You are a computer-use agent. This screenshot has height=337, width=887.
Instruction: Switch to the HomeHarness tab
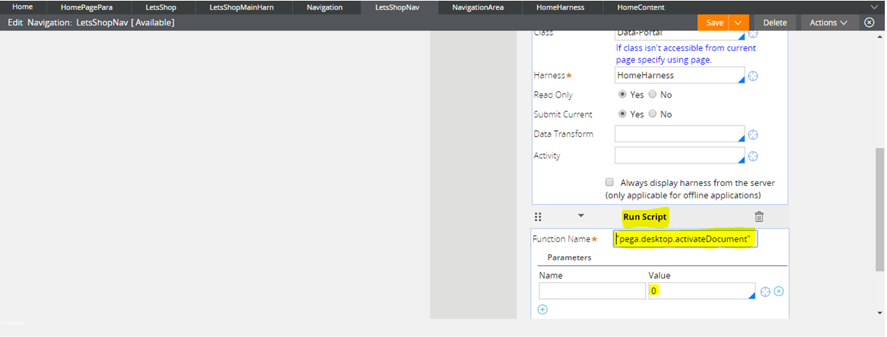pyautogui.click(x=558, y=7)
